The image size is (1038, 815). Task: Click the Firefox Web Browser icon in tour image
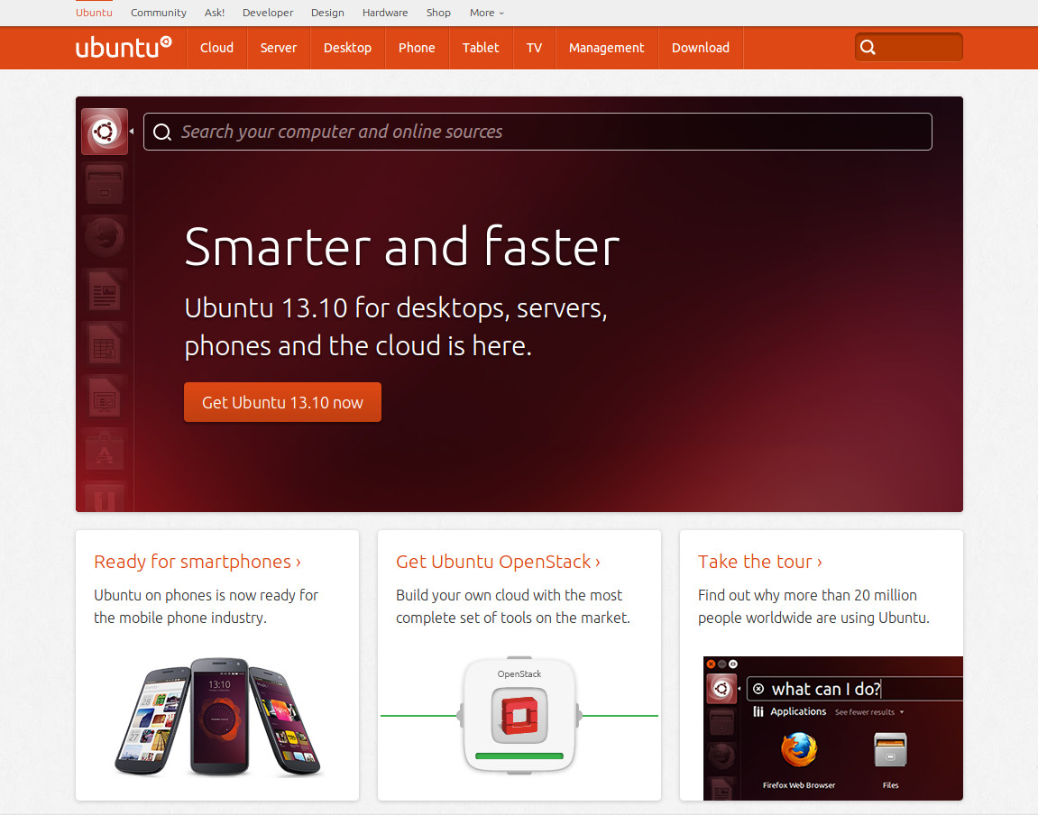tap(799, 749)
